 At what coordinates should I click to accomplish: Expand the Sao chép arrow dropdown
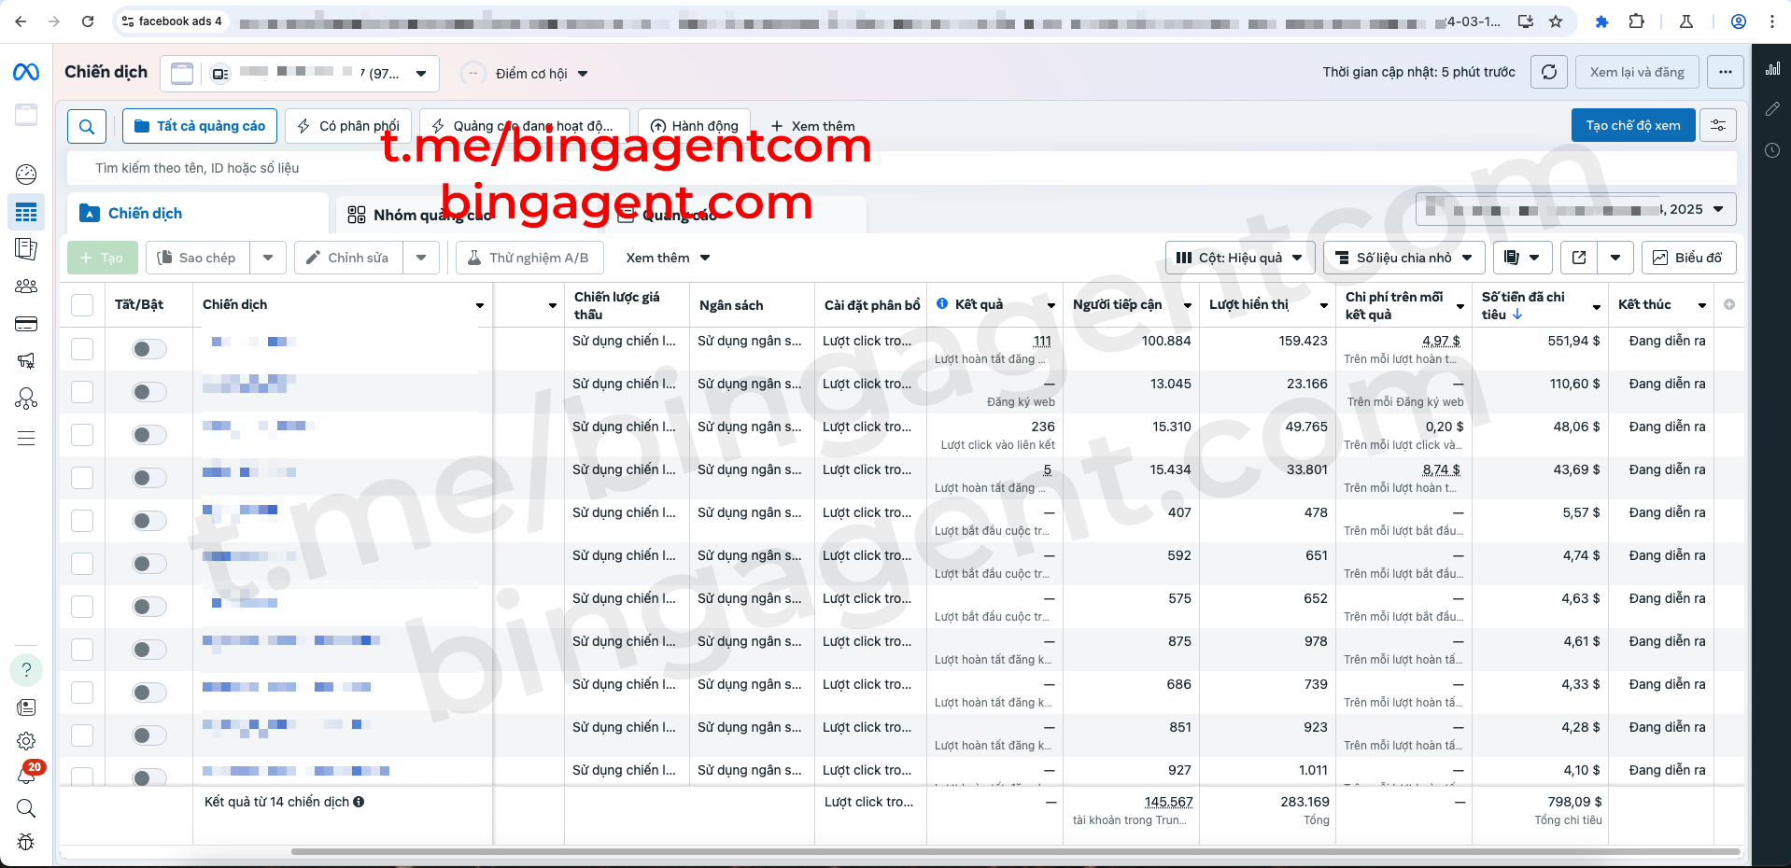click(268, 258)
